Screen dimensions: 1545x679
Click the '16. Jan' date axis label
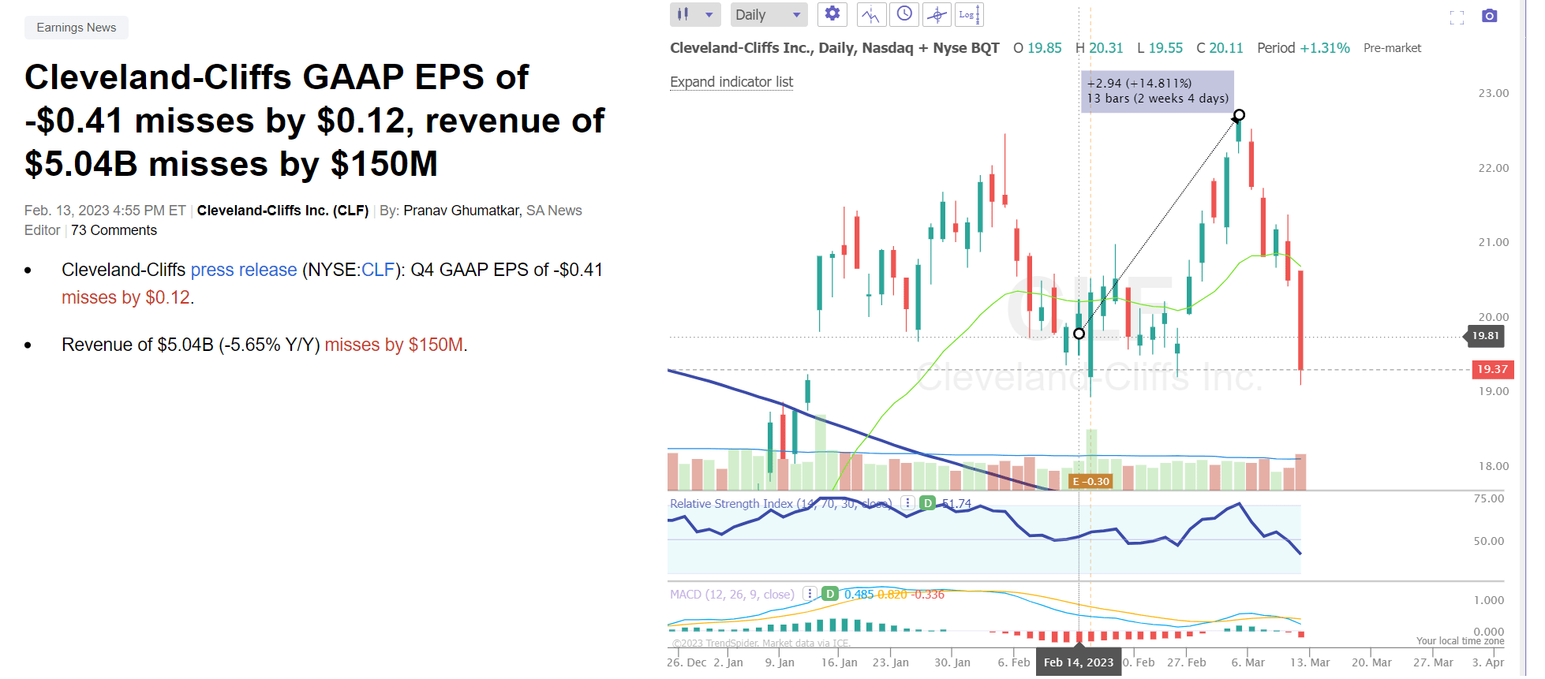point(839,662)
